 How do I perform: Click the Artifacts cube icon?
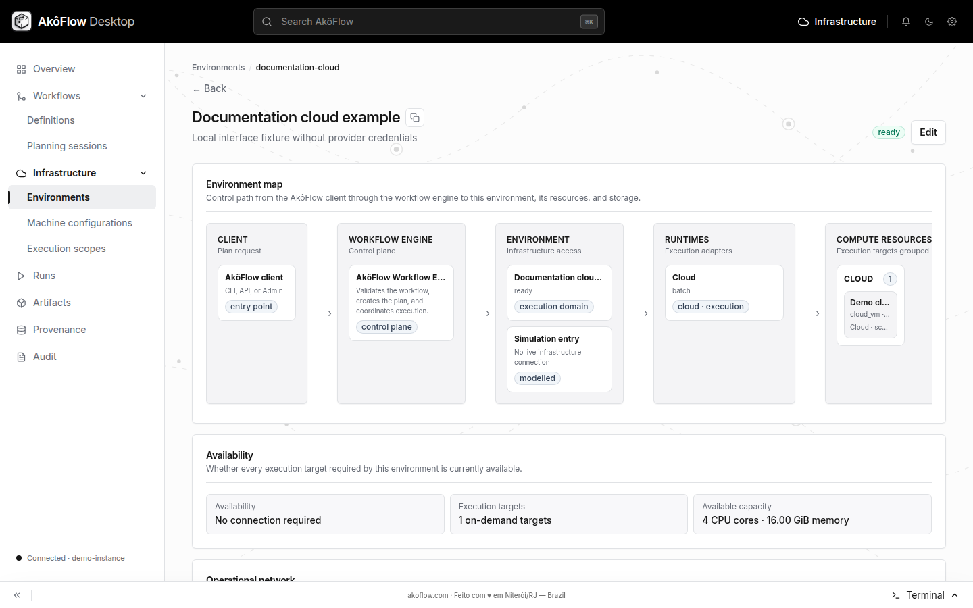pyautogui.click(x=21, y=303)
